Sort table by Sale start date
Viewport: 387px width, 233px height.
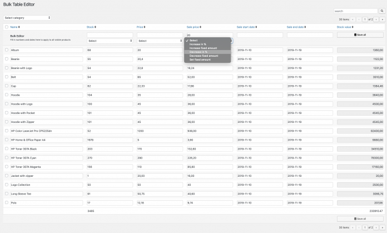coord(247,27)
